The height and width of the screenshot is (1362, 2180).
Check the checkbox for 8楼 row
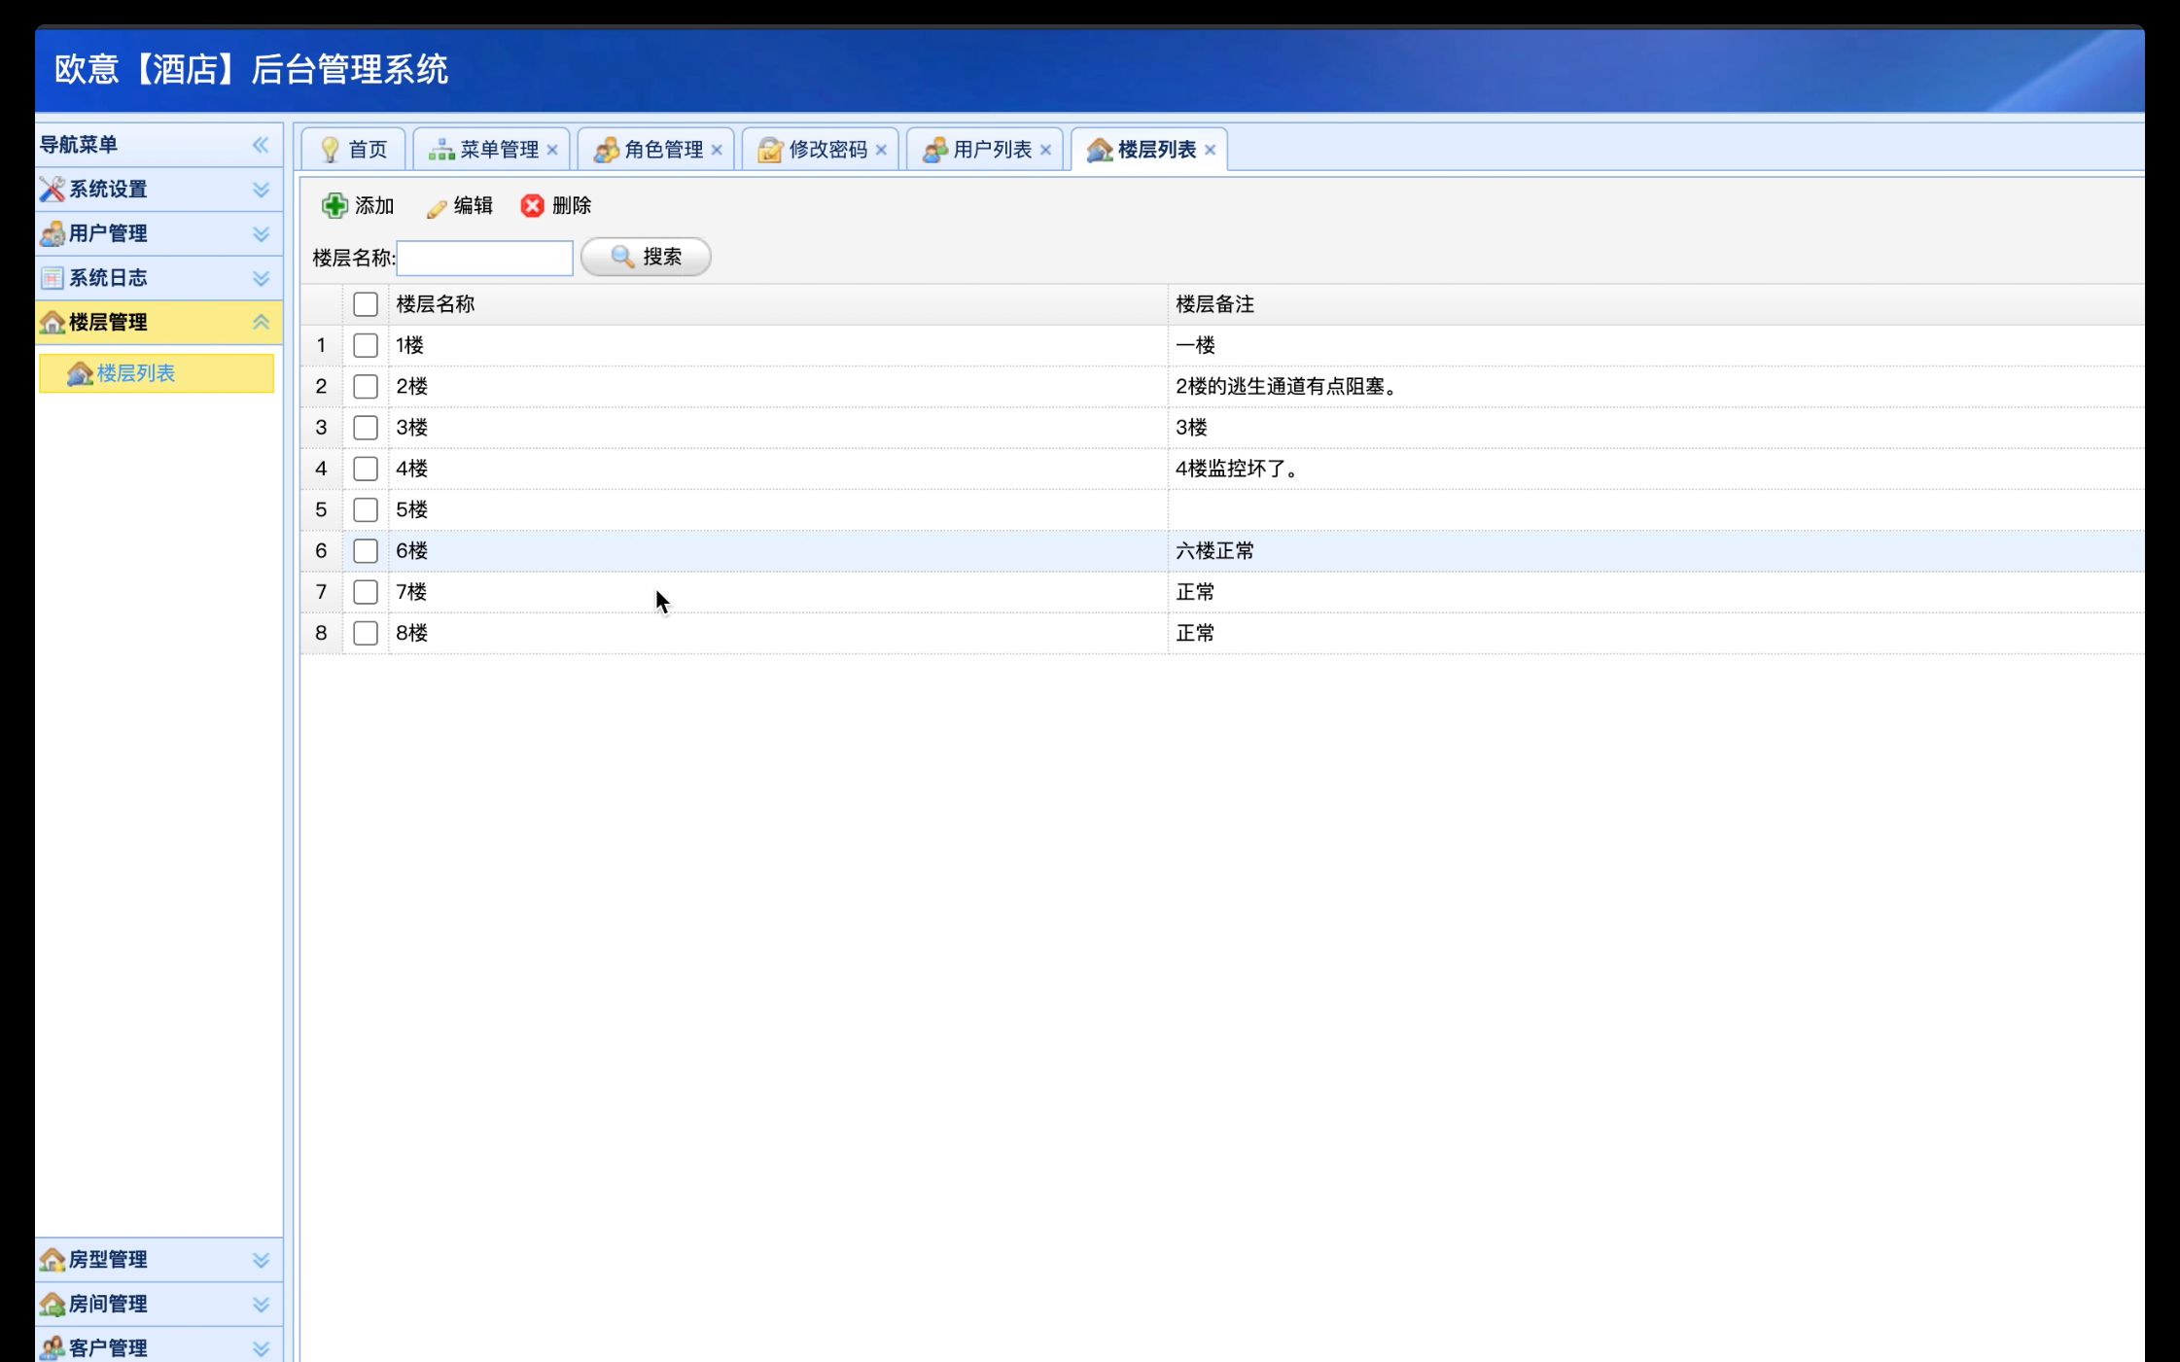[x=366, y=634]
